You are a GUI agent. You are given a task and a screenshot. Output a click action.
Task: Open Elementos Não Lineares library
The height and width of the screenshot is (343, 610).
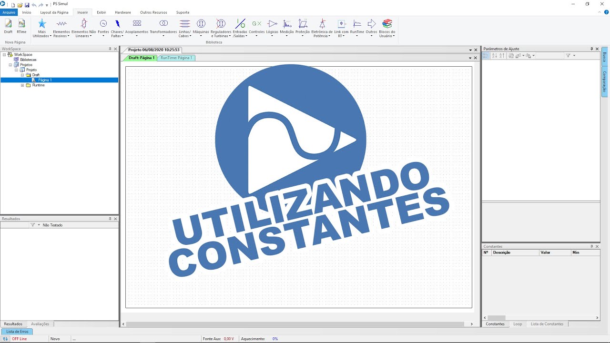pyautogui.click(x=84, y=28)
